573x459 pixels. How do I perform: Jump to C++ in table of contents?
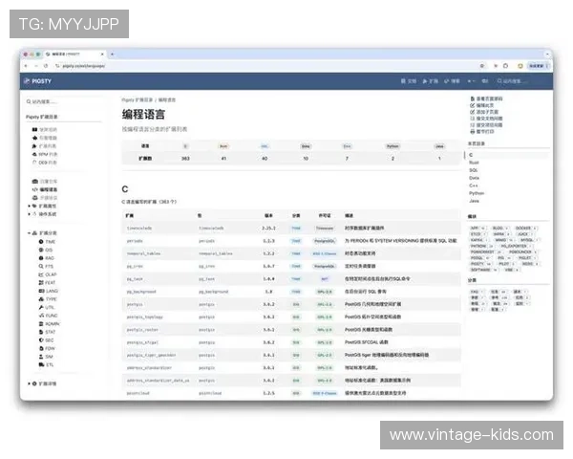click(474, 186)
